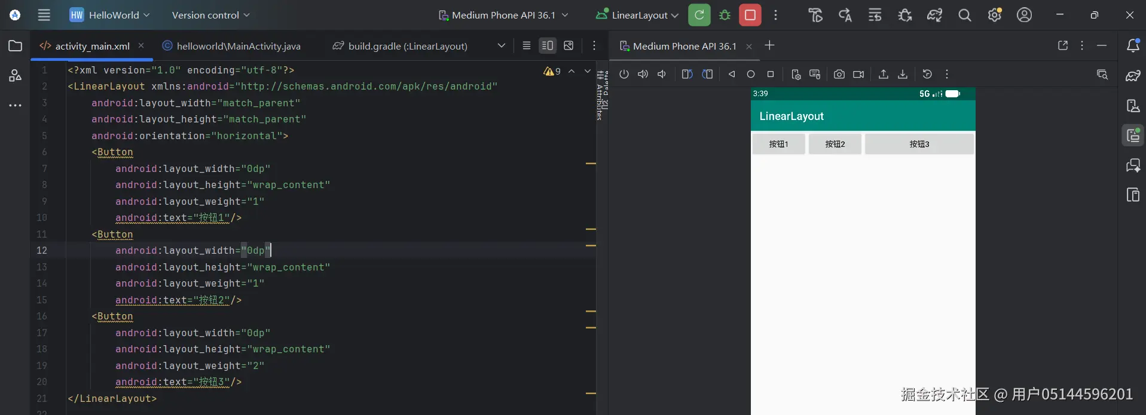The height and width of the screenshot is (415, 1146).
Task: Open the LinearLayout run configuration dropdown
Action: (x=637, y=15)
